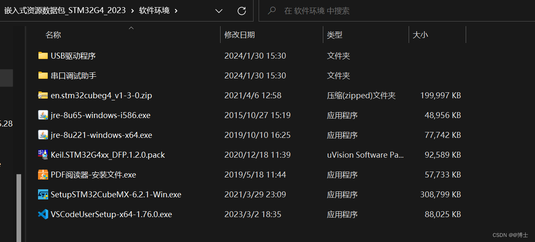Screen dimensions: 535x242
Task: Click the PDF阅读器 installer icon
Action: pos(43,175)
